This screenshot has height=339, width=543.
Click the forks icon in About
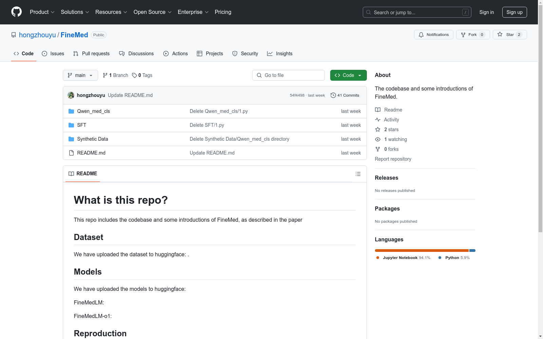pos(378,149)
